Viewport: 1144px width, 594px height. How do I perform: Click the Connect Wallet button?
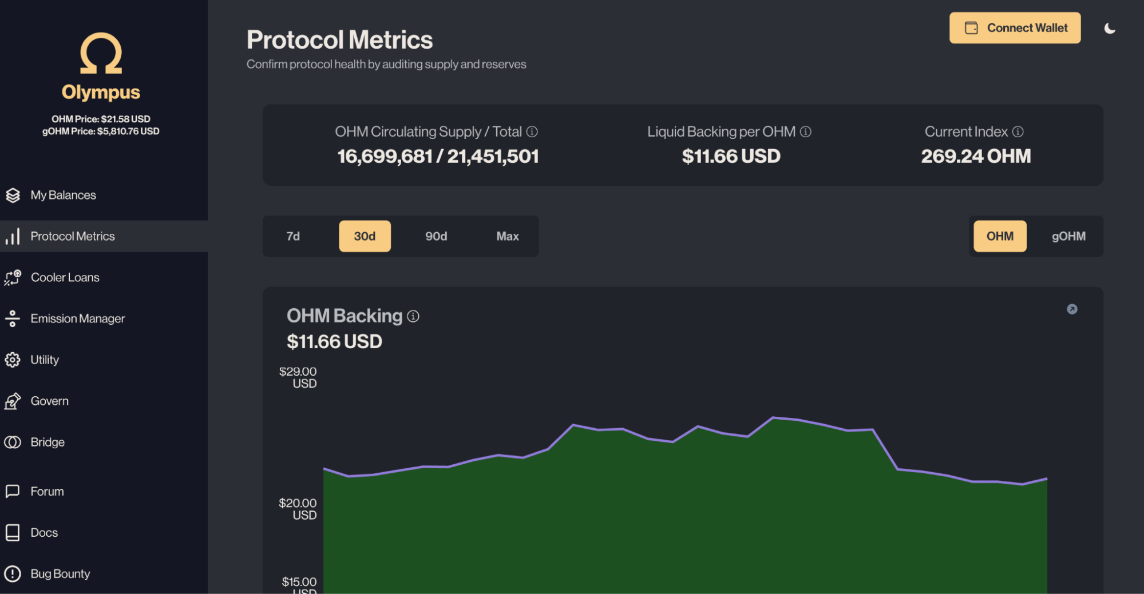coord(1014,27)
